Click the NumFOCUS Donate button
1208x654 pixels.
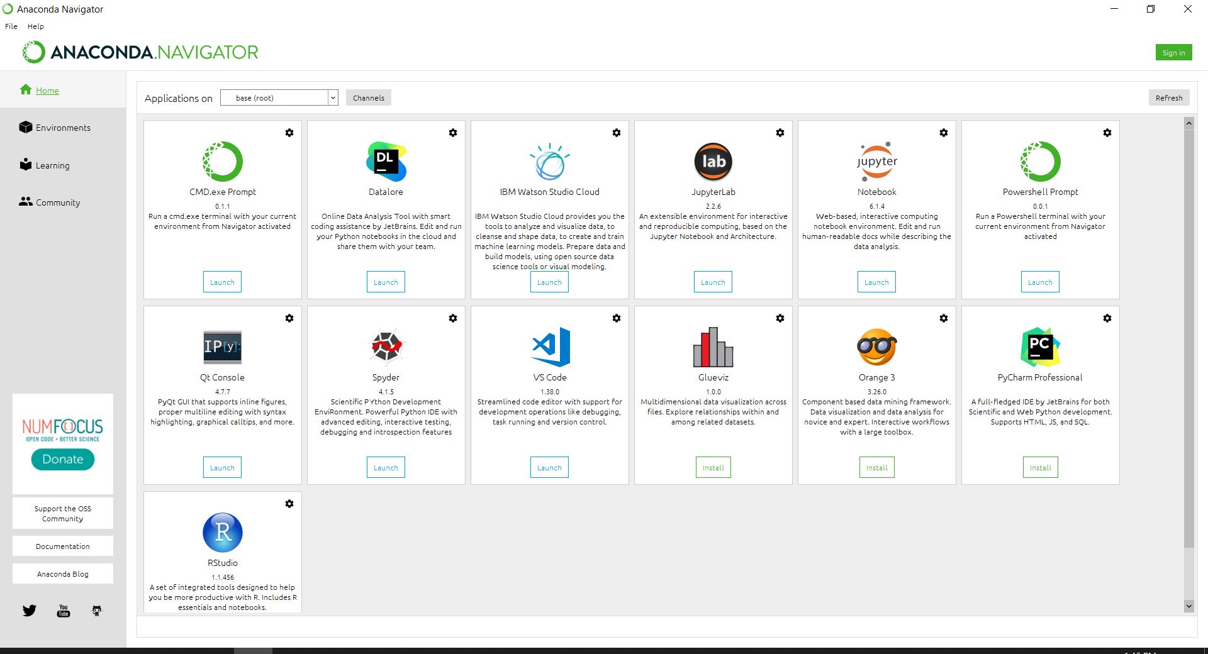[x=63, y=459]
